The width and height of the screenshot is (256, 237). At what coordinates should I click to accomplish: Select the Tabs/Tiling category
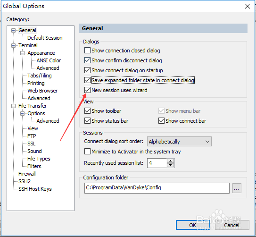40,76
